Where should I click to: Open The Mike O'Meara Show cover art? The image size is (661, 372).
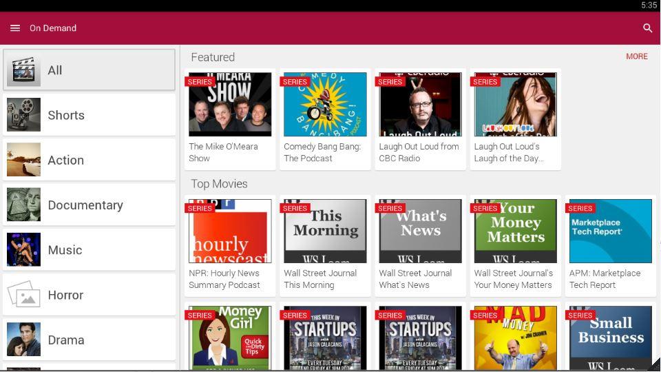point(230,104)
